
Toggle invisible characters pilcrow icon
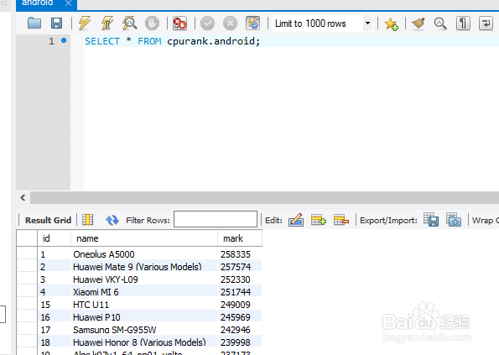[463, 23]
